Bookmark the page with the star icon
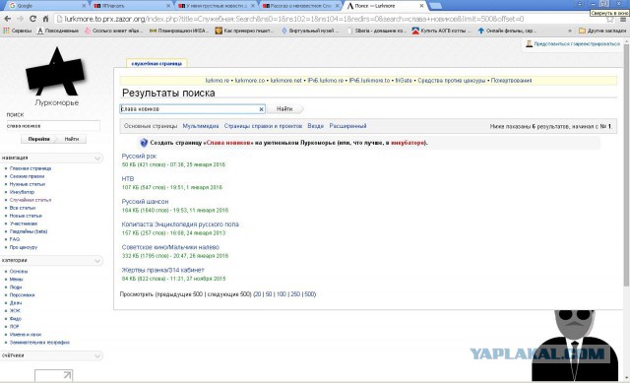This screenshot has width=630, height=383. [x=610, y=20]
